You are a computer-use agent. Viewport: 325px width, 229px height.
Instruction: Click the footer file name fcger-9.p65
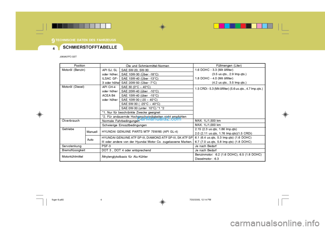(58, 200)
